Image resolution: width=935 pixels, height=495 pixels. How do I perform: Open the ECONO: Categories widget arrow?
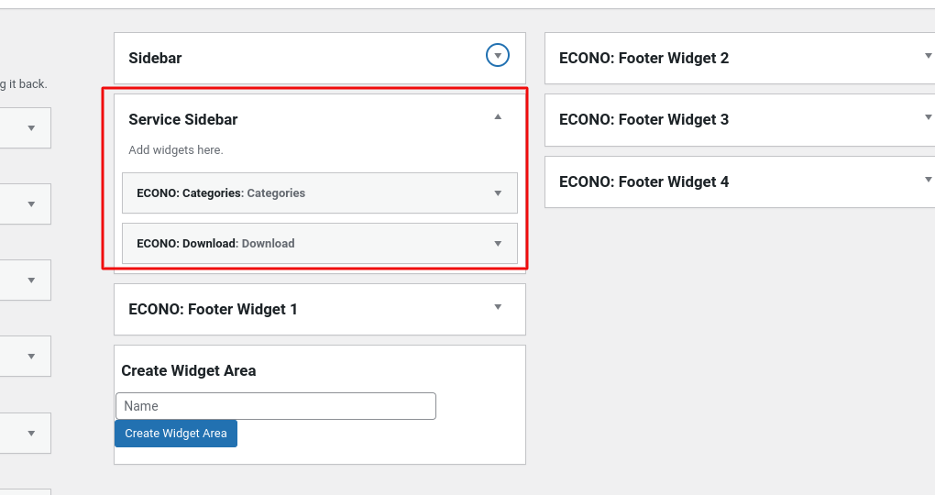[498, 193]
